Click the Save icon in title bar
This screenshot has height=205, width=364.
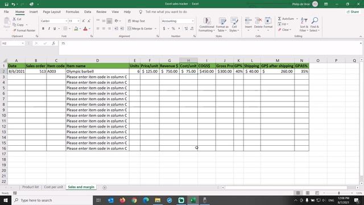6,4
